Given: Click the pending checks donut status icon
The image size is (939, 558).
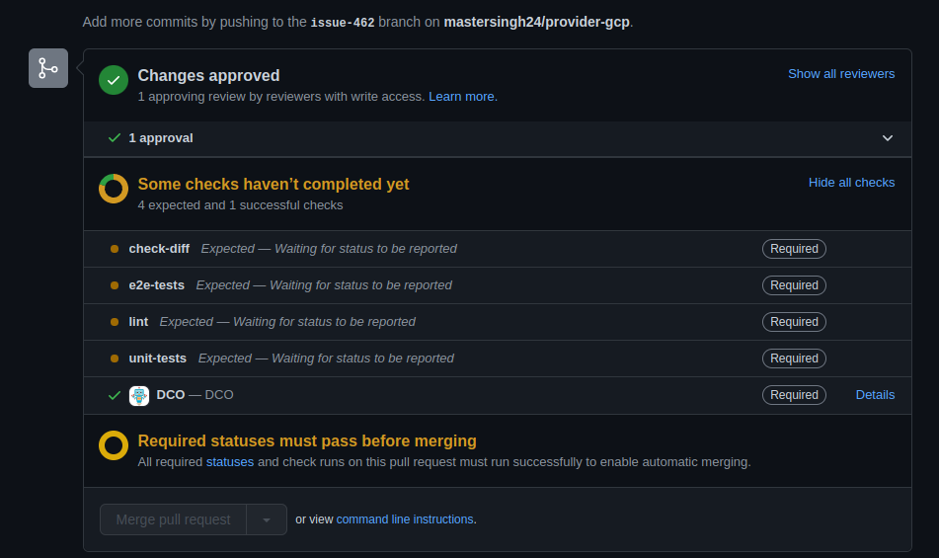Looking at the screenshot, I should click(114, 189).
